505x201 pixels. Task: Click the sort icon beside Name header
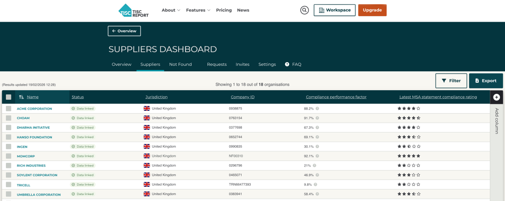pyautogui.click(x=21, y=97)
